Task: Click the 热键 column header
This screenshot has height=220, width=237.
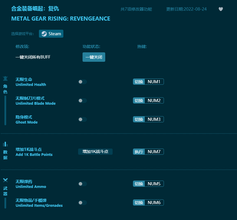Action: tap(142, 46)
